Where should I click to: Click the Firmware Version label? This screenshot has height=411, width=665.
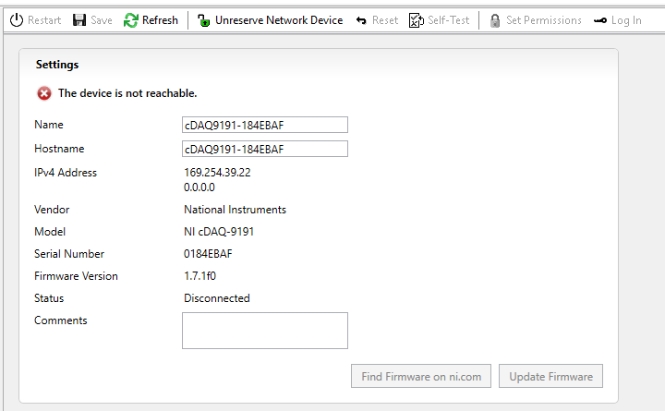(x=76, y=276)
